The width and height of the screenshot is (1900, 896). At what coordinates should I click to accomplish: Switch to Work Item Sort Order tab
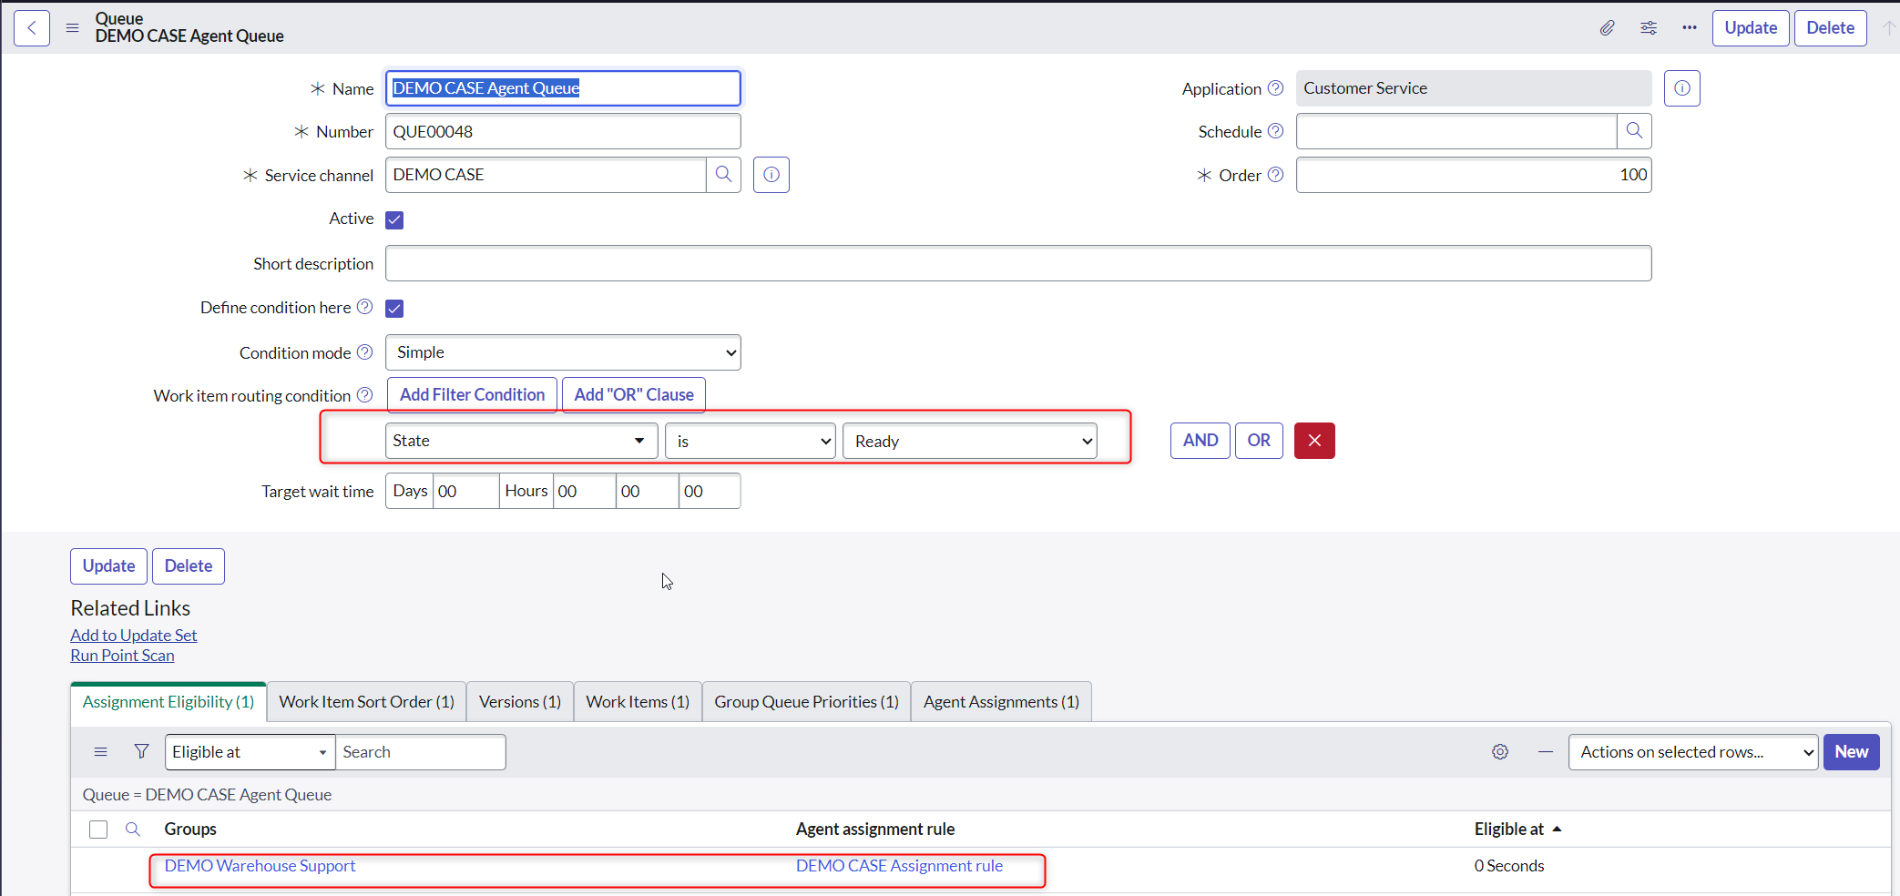coord(367,702)
